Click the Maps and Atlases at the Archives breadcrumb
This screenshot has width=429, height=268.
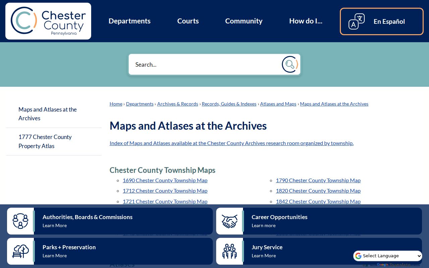[334, 104]
